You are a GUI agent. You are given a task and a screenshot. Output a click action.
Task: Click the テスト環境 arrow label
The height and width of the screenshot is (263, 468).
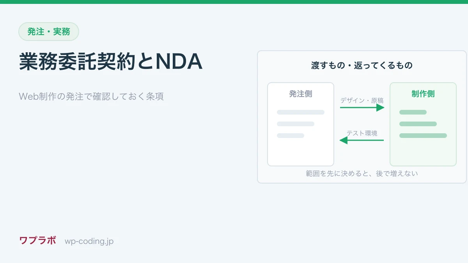click(362, 133)
